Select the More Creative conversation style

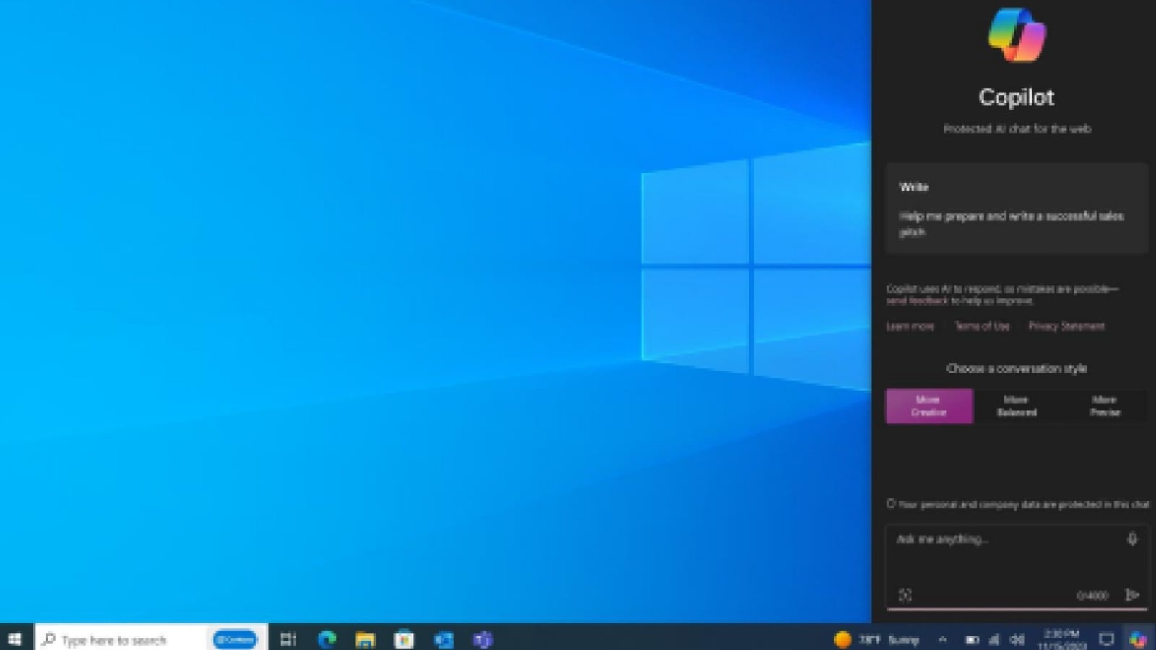(929, 406)
